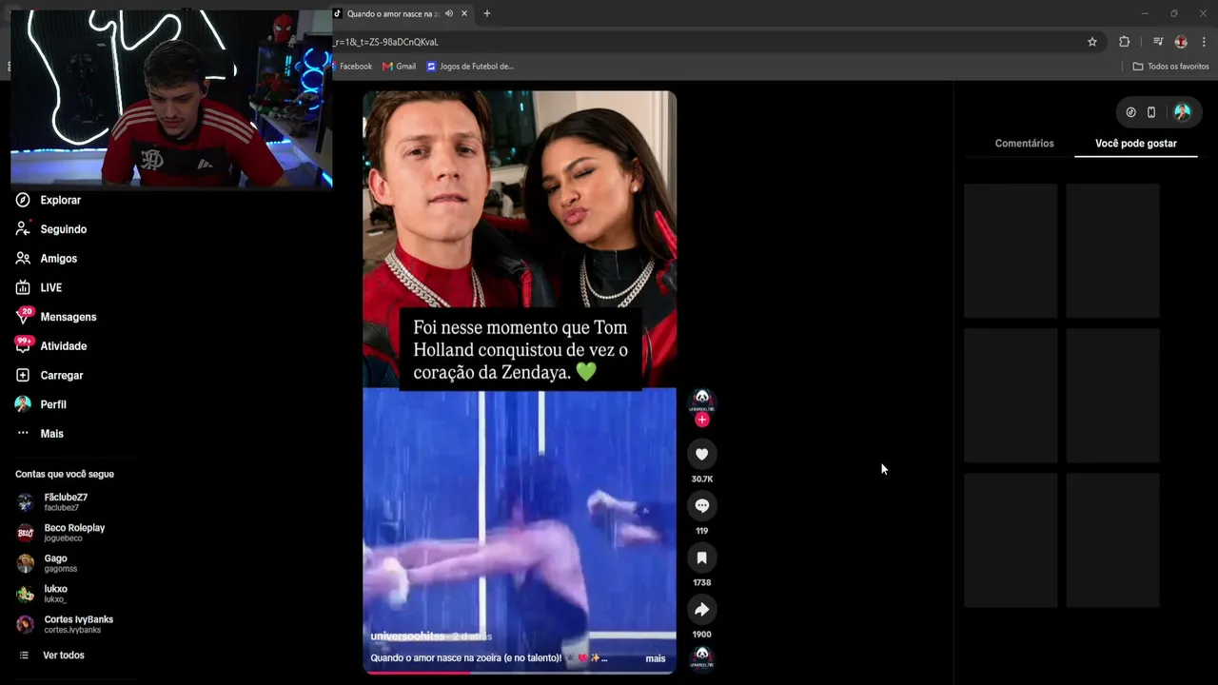Click the phone app icon in top pill
This screenshot has height=685, width=1218.
1151,112
